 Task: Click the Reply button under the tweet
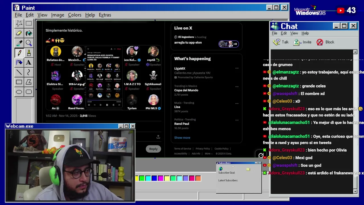(x=153, y=149)
